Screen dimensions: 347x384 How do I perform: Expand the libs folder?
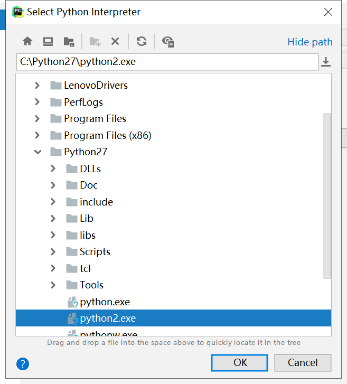pyautogui.click(x=53, y=235)
